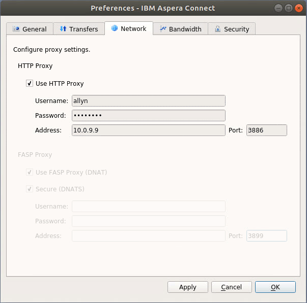This screenshot has height=303, width=307.
Task: Click the HTTP Proxy Address field
Action: tap(148, 130)
